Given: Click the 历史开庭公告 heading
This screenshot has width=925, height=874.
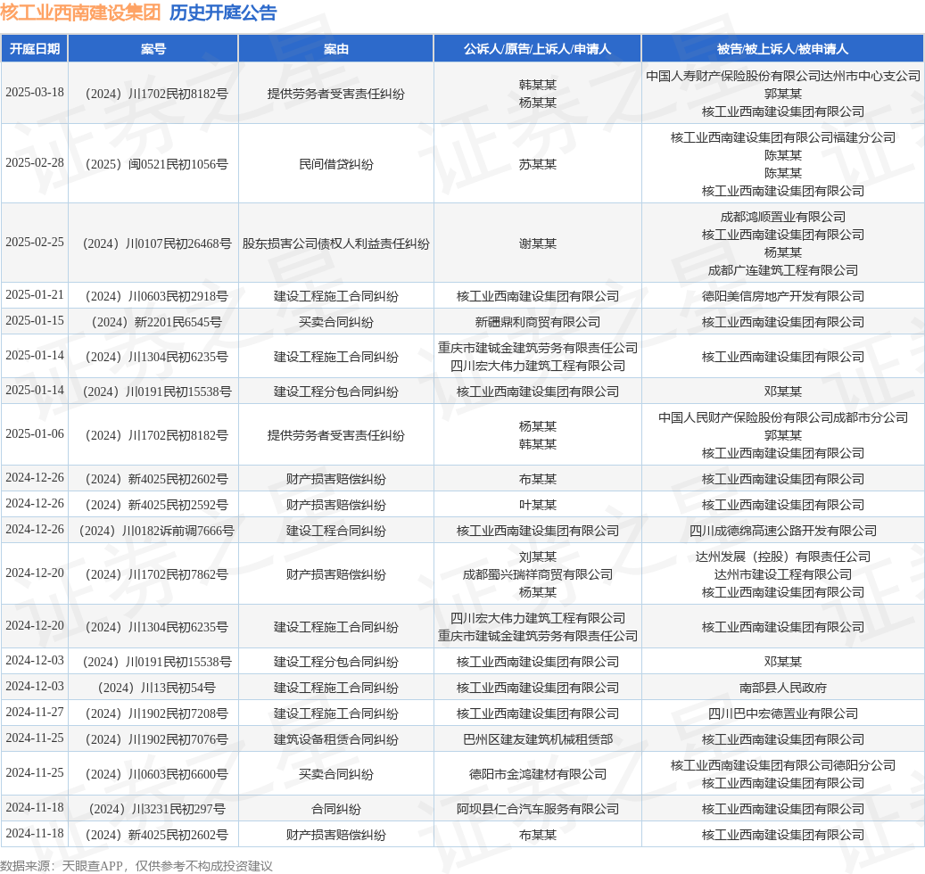Looking at the screenshot, I should point(223,13).
